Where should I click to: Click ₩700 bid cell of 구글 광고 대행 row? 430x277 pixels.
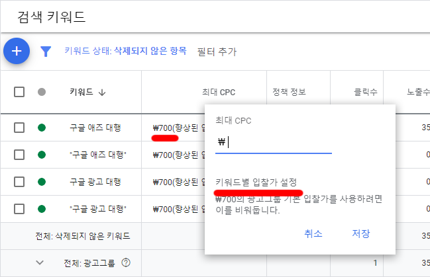pyautogui.click(x=178, y=182)
